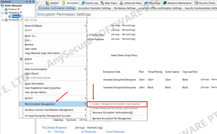Open File Backup Settings subtab

pos(125,8)
